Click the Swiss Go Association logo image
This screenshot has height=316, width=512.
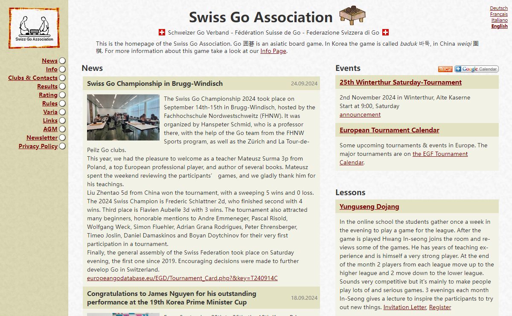point(34,28)
